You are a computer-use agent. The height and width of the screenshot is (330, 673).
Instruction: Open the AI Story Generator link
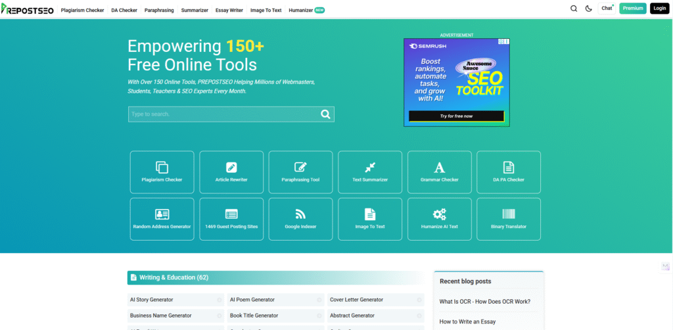click(x=151, y=300)
